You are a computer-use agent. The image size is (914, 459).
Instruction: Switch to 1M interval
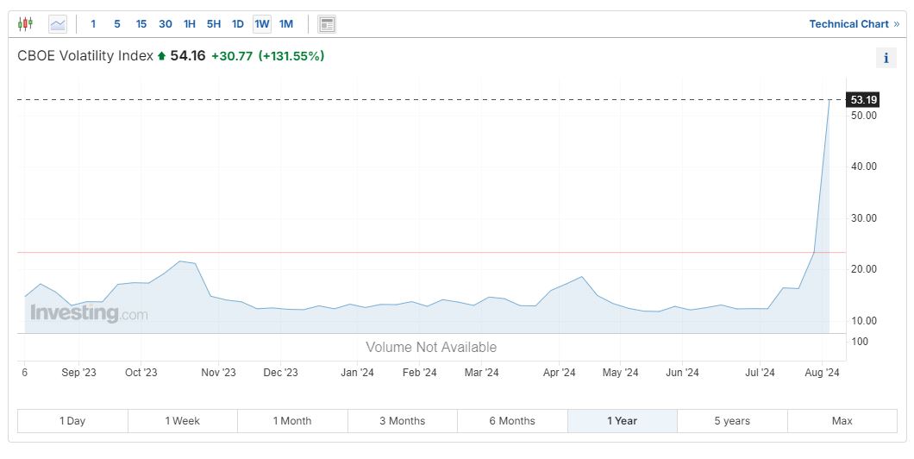tap(286, 24)
